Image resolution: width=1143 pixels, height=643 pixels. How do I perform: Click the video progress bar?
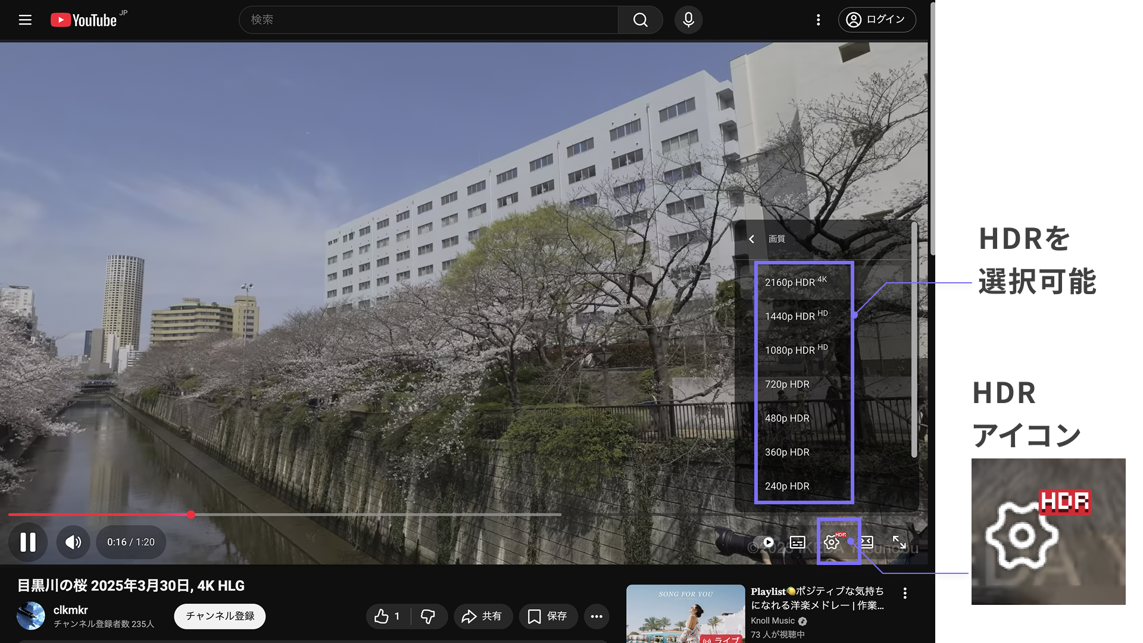(x=357, y=514)
